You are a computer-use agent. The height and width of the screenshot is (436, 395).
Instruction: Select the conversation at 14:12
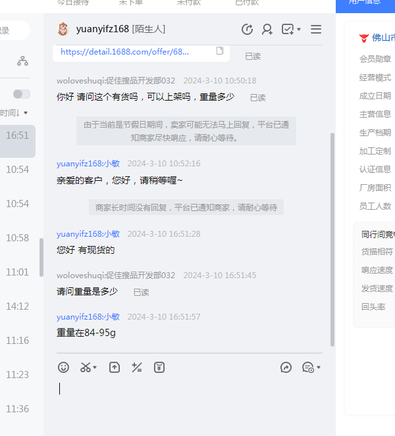click(18, 306)
